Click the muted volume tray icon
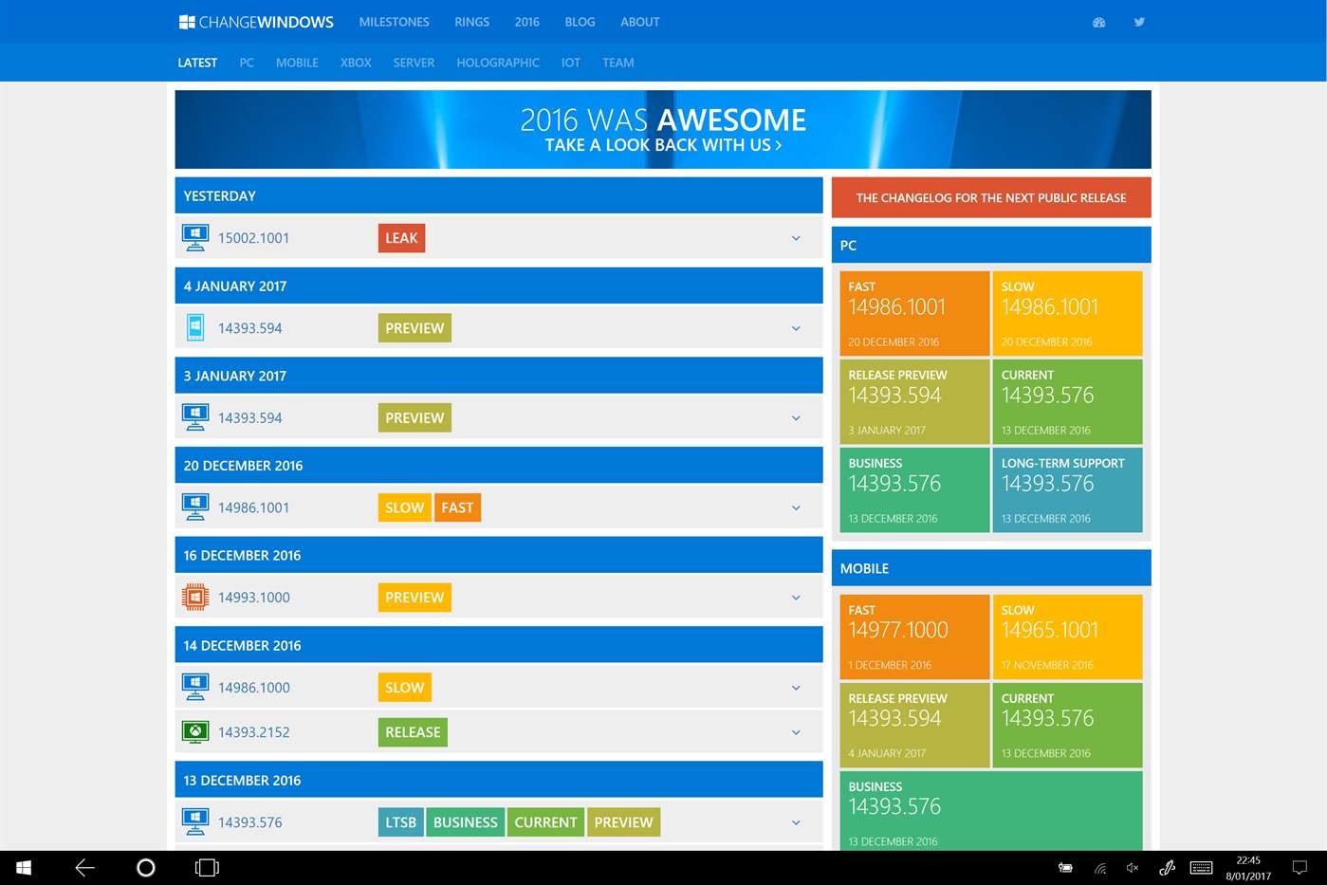The image size is (1327, 885). click(x=1133, y=868)
